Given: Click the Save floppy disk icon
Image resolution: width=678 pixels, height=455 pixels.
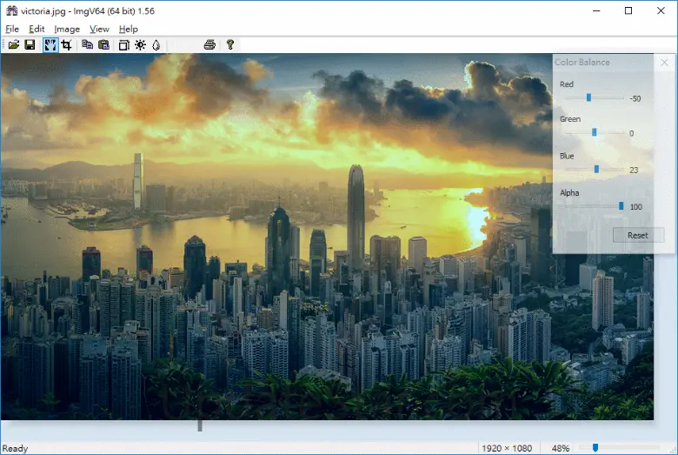Looking at the screenshot, I should (30, 44).
